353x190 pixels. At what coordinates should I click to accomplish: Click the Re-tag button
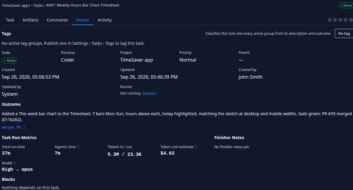pyautogui.click(x=344, y=34)
